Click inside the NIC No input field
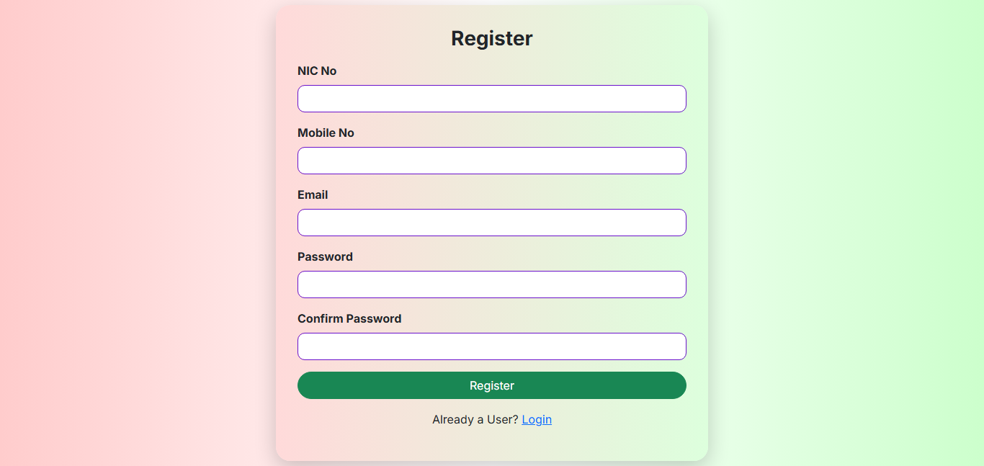 [492, 99]
